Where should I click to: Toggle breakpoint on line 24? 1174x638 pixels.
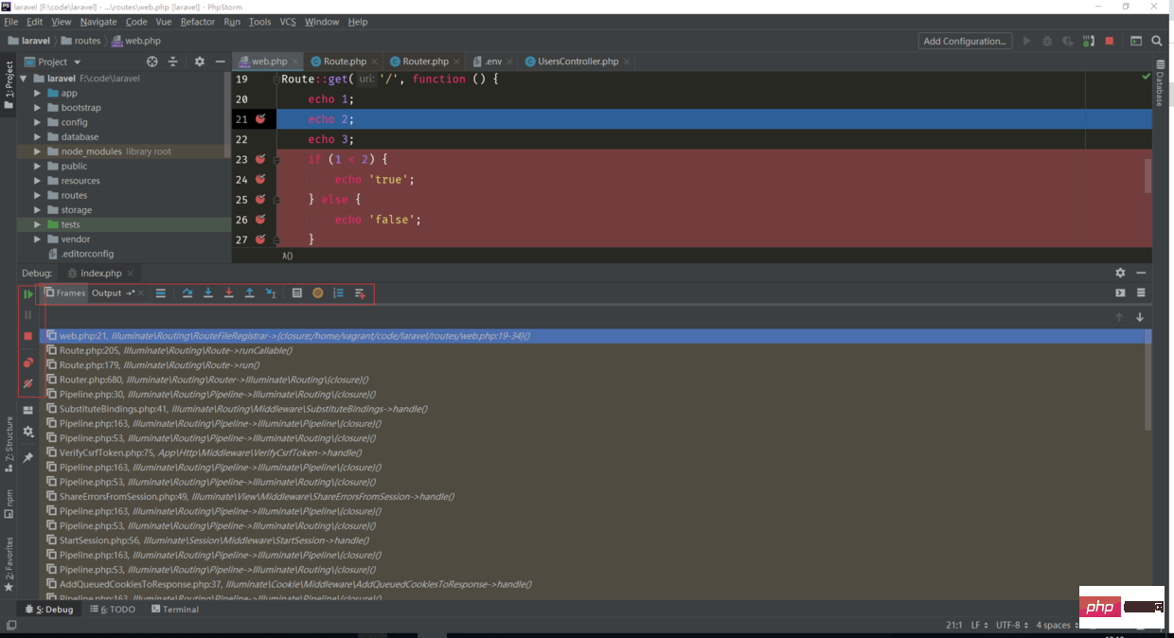[x=260, y=179]
